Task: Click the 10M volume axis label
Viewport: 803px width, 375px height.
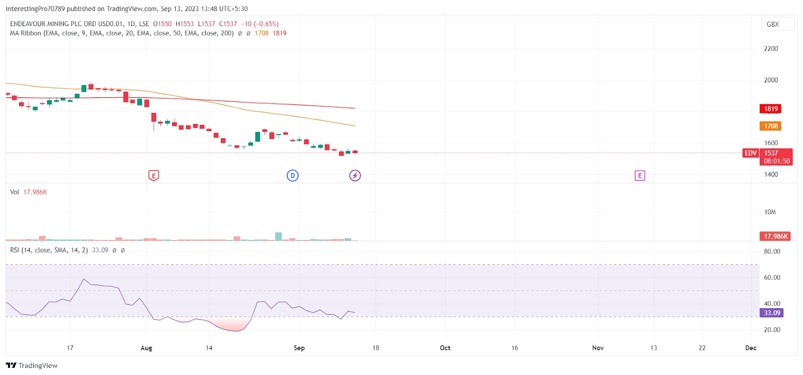Action: point(770,212)
